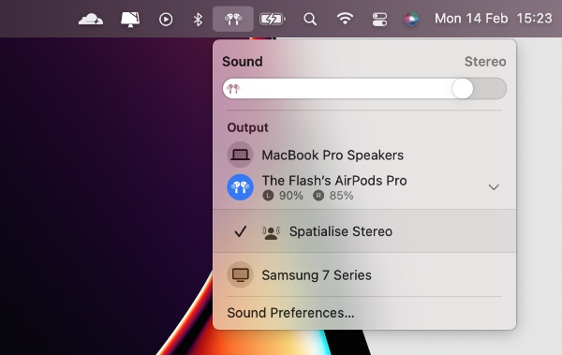Viewport: 562px width, 355px height.
Task: Select MacBook Pro Speakers output
Action: [x=364, y=155]
